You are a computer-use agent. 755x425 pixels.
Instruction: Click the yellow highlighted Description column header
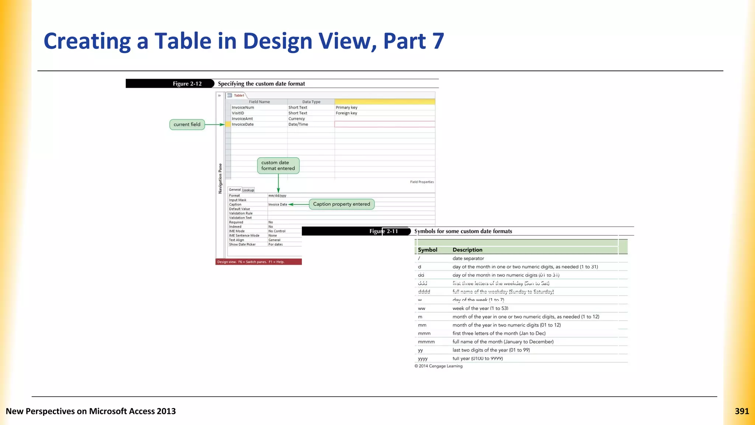385,102
